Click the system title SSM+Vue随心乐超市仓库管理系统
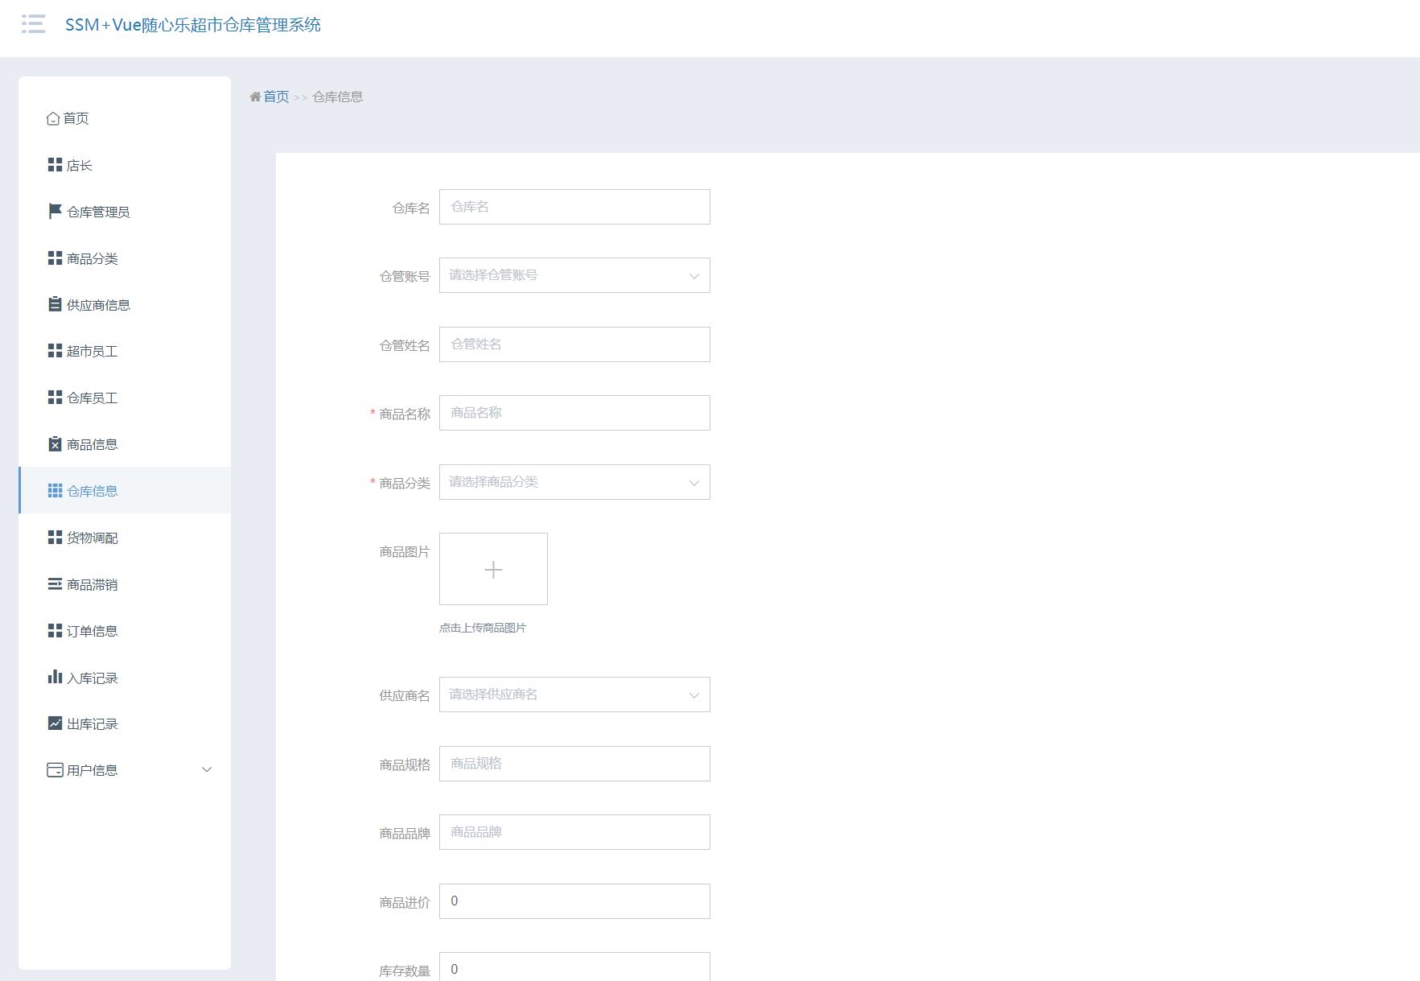This screenshot has height=981, width=1420. [x=193, y=25]
